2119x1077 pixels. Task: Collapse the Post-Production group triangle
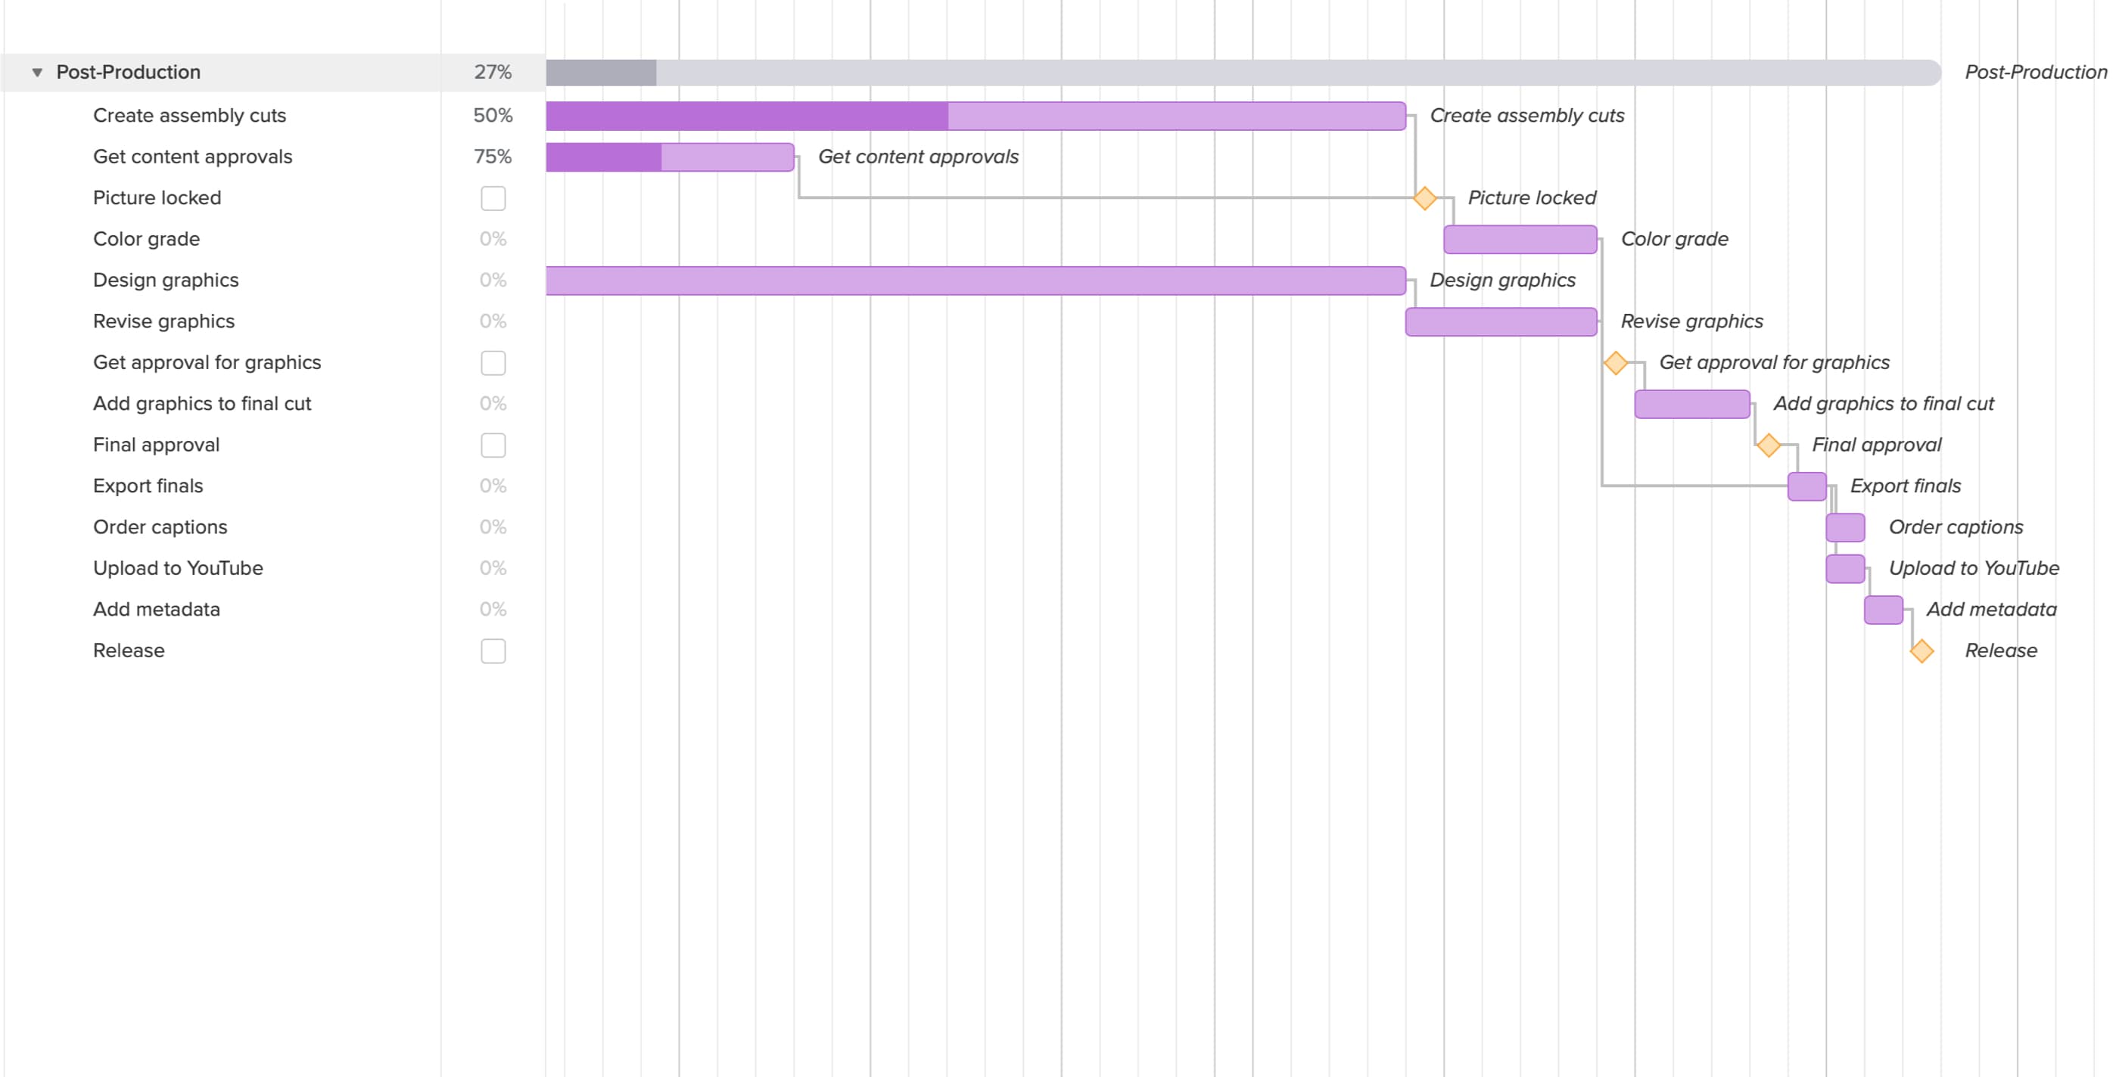37,73
